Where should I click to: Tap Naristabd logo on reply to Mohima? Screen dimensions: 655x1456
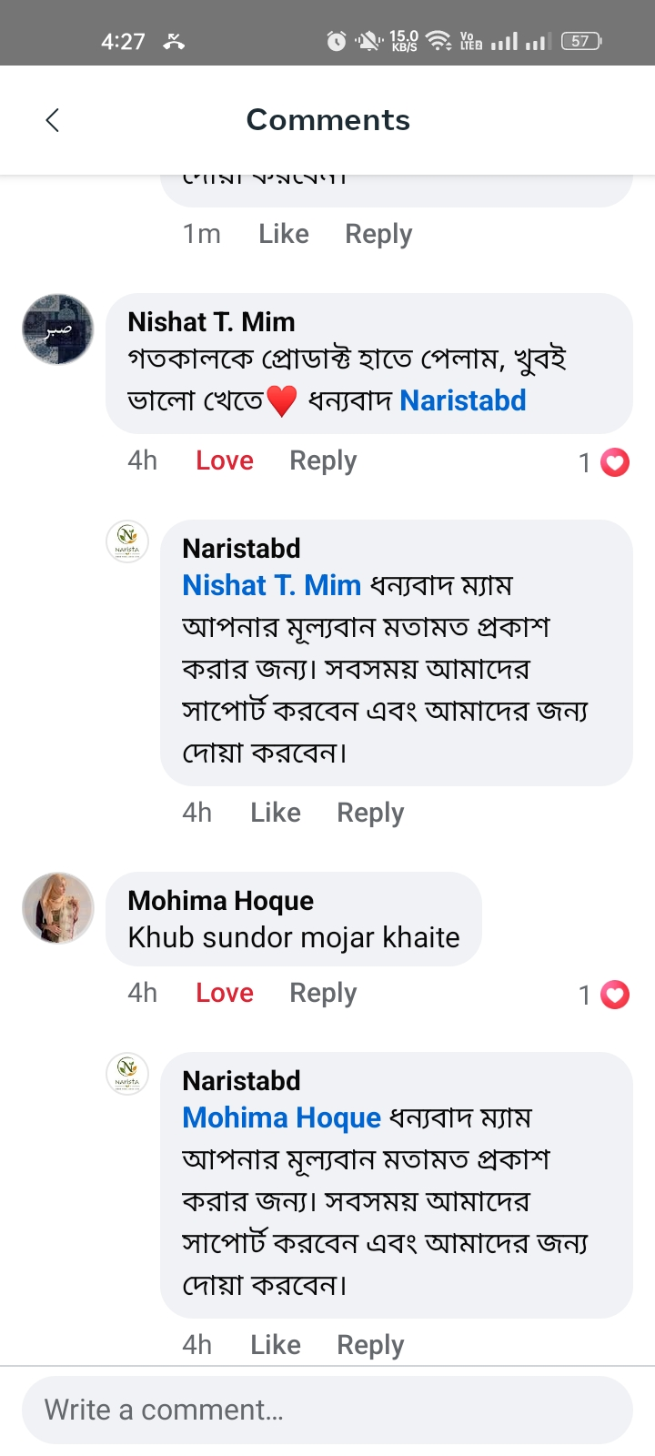tap(127, 1074)
